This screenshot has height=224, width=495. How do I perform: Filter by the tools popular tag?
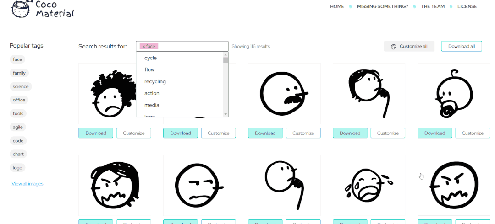[18, 113]
